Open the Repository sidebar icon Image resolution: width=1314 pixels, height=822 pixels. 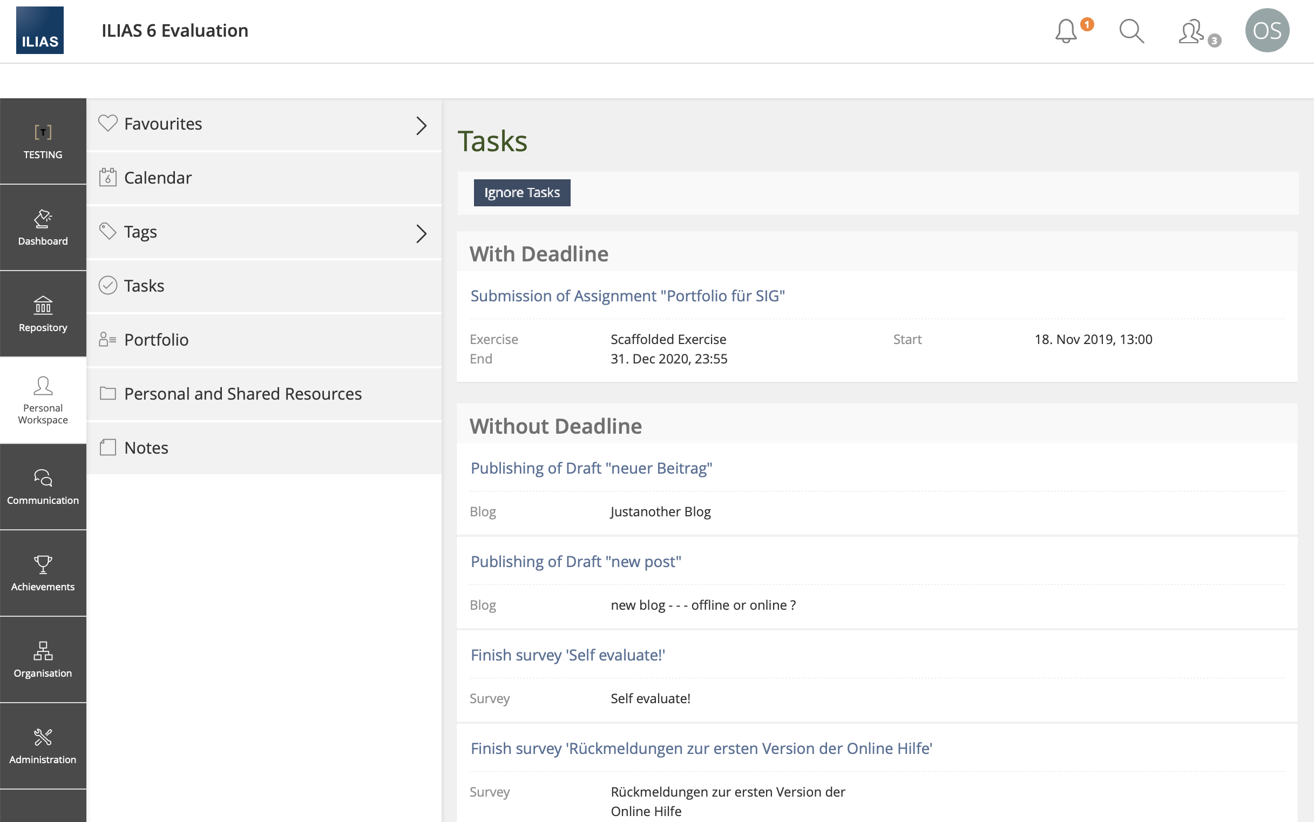coord(43,314)
